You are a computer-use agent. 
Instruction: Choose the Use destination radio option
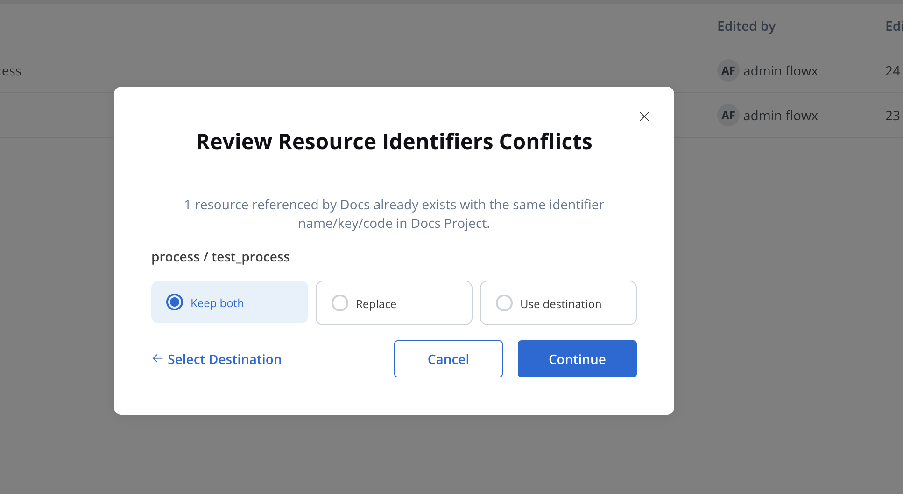(x=558, y=303)
